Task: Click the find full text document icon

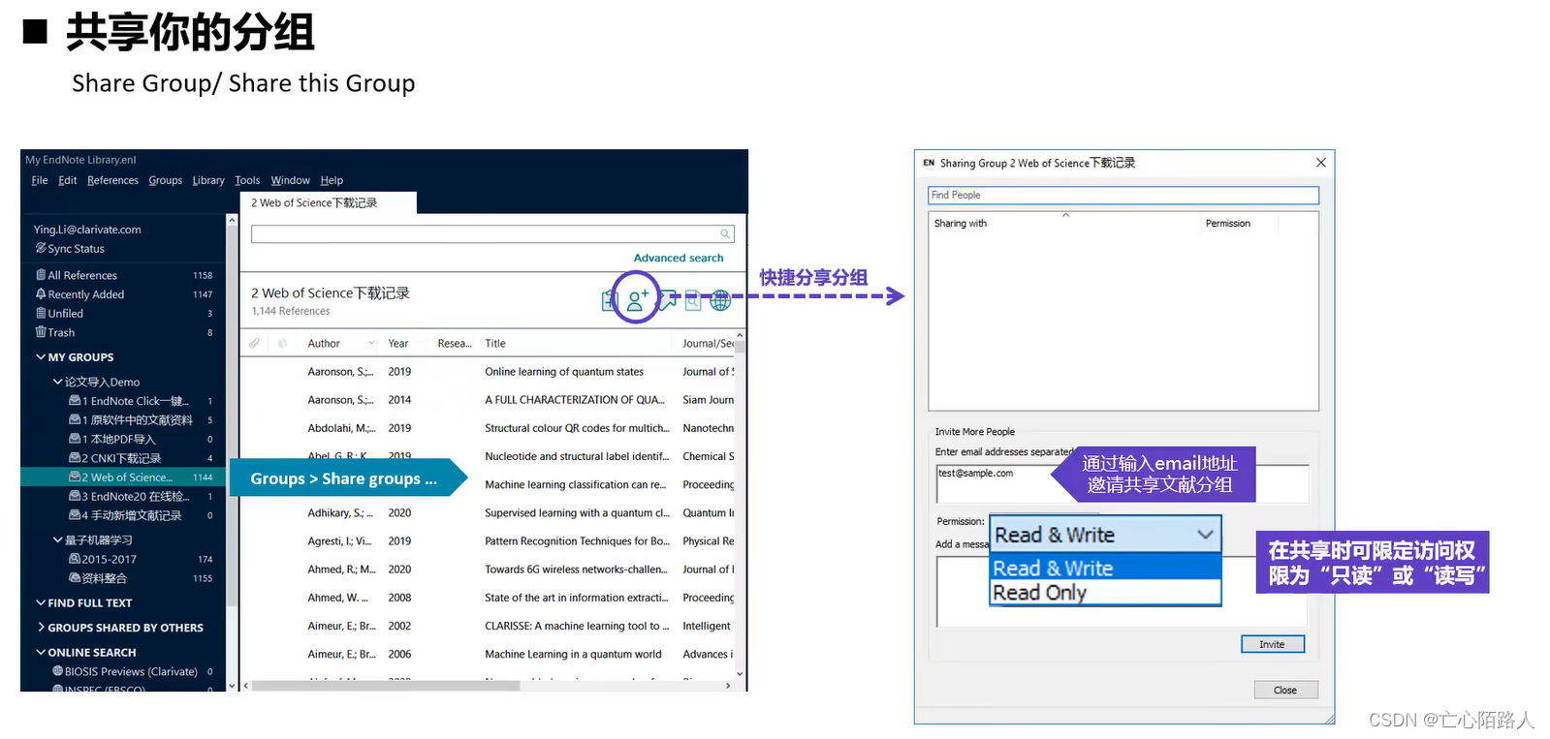Action: (693, 301)
